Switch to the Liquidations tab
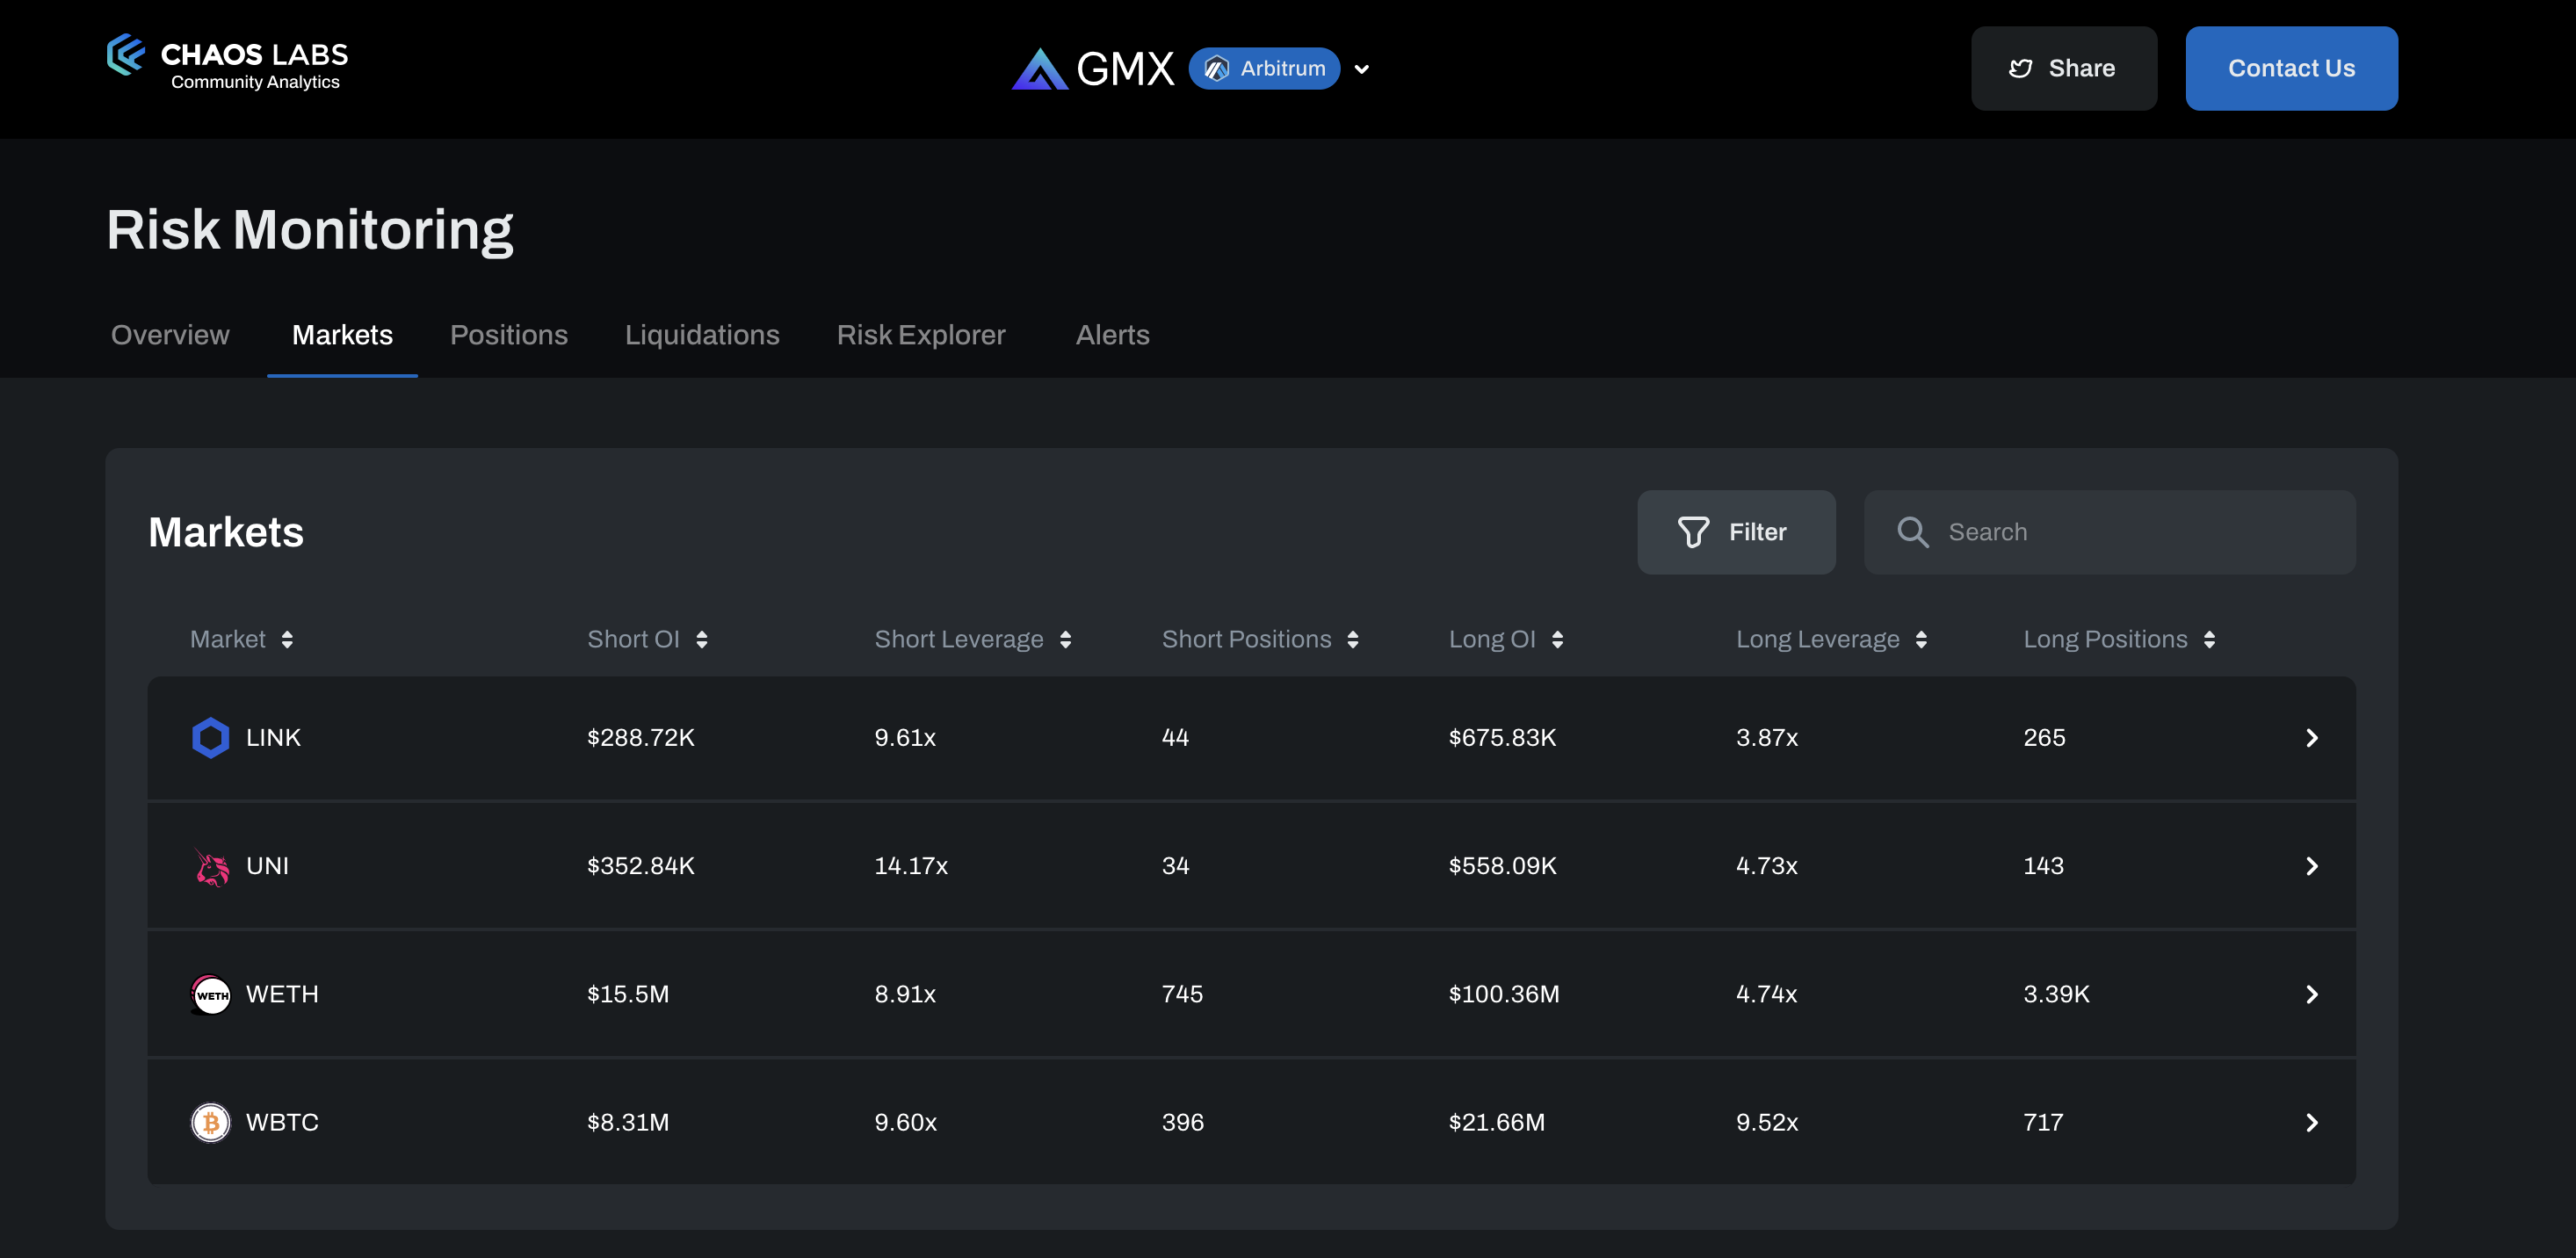 tap(702, 335)
